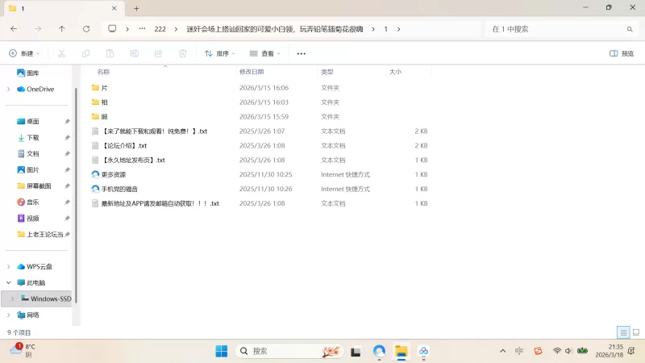
Task: Navigate back with the back arrow
Action: [14, 28]
